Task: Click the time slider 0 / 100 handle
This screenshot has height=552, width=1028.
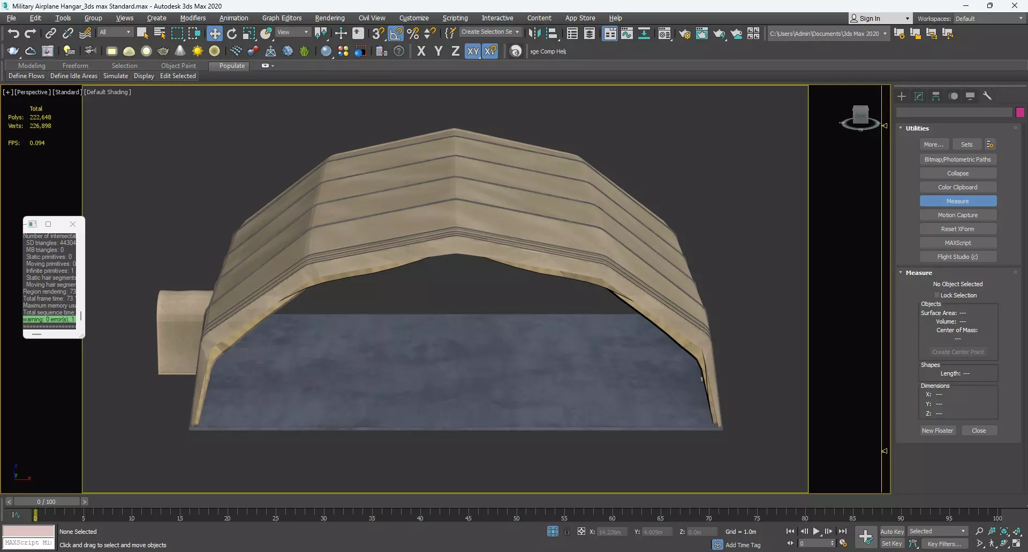Action: click(x=47, y=502)
